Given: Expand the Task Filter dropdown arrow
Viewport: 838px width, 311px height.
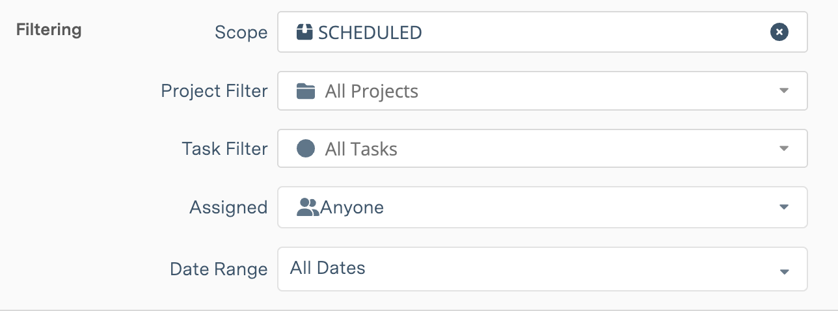Looking at the screenshot, I should (x=784, y=149).
